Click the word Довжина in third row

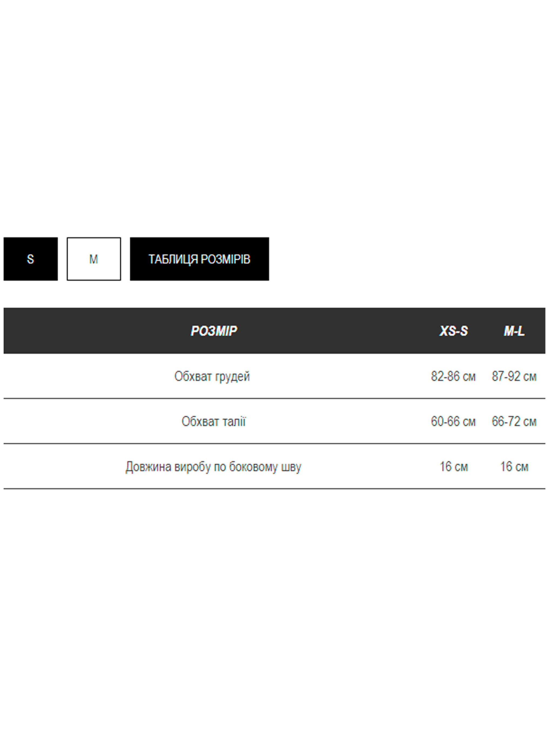click(148, 467)
